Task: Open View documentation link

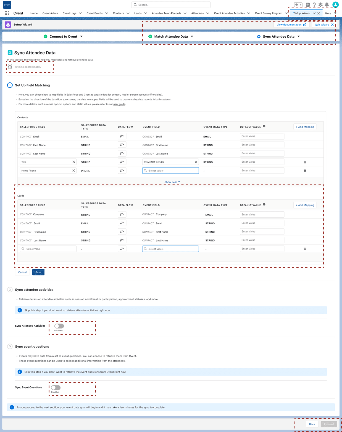Action: click(x=291, y=25)
